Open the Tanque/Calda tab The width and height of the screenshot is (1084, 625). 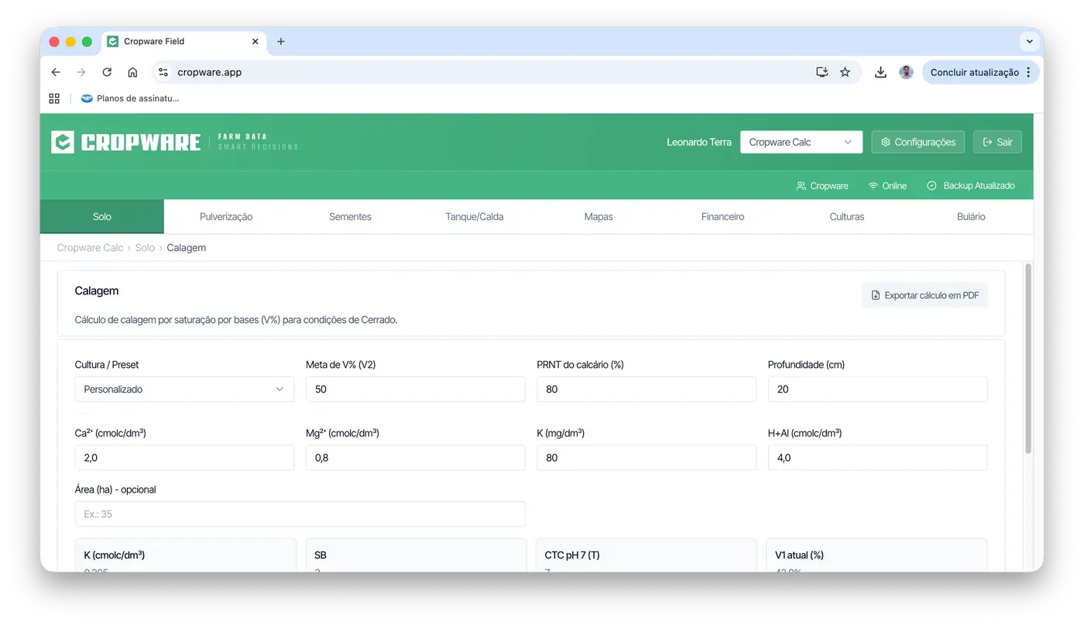(x=475, y=217)
